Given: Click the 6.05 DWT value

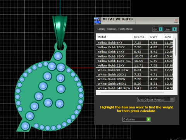Looking at the screenshot, I should [154, 88].
